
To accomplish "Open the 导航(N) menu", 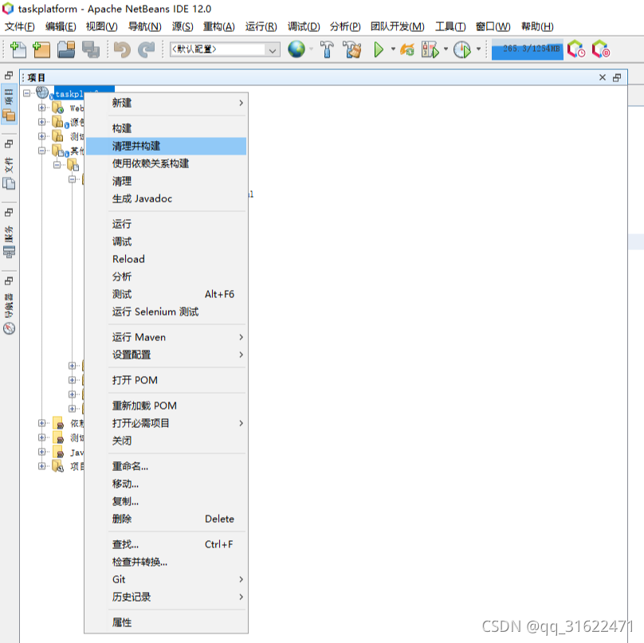I will coord(144,26).
